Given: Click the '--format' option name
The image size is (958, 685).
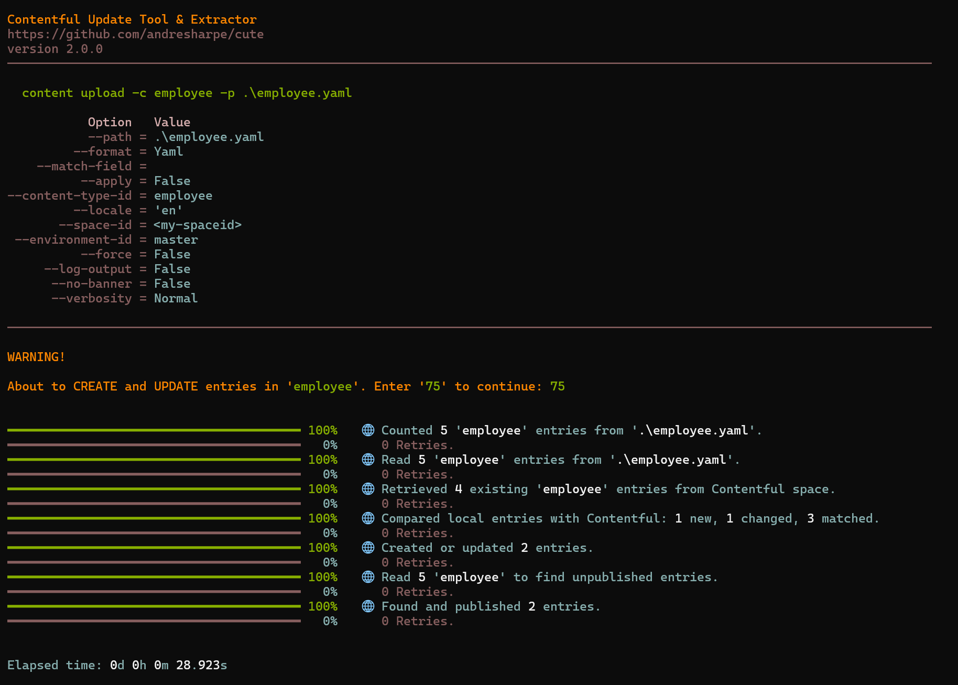Looking at the screenshot, I should pos(103,151).
